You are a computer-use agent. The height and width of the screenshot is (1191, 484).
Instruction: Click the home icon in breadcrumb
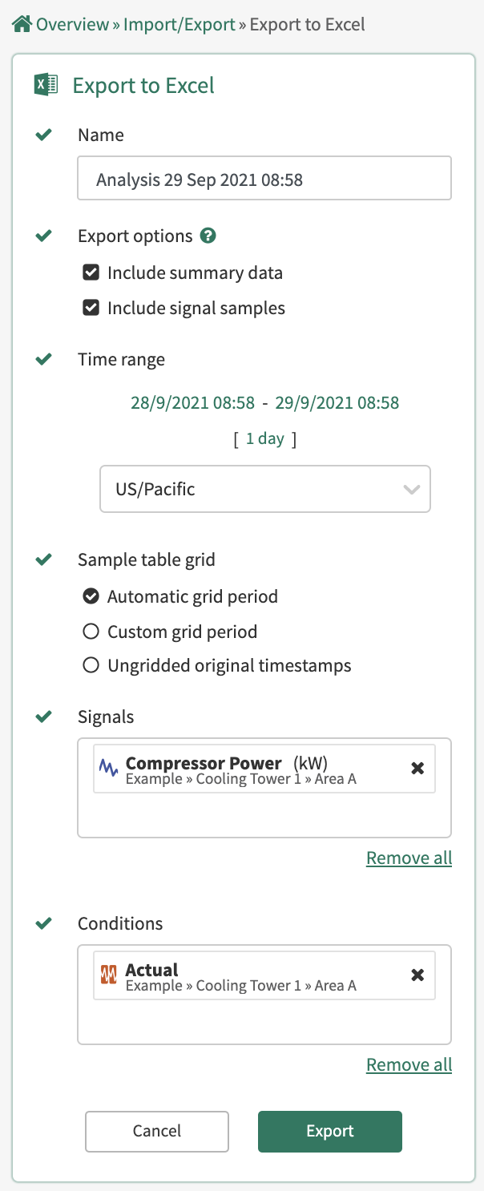point(22,24)
